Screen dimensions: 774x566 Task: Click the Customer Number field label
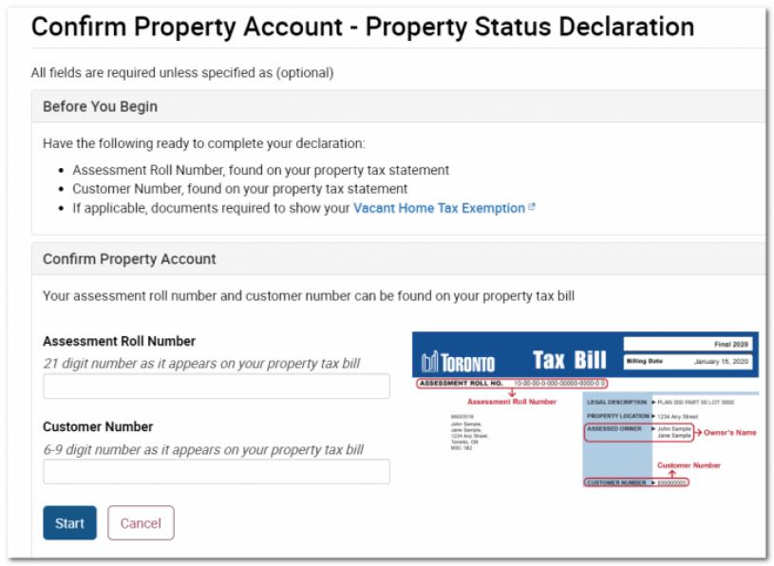[98, 427]
